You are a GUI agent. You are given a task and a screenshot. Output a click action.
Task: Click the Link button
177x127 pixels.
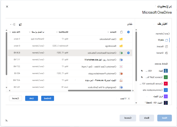[32, 98]
